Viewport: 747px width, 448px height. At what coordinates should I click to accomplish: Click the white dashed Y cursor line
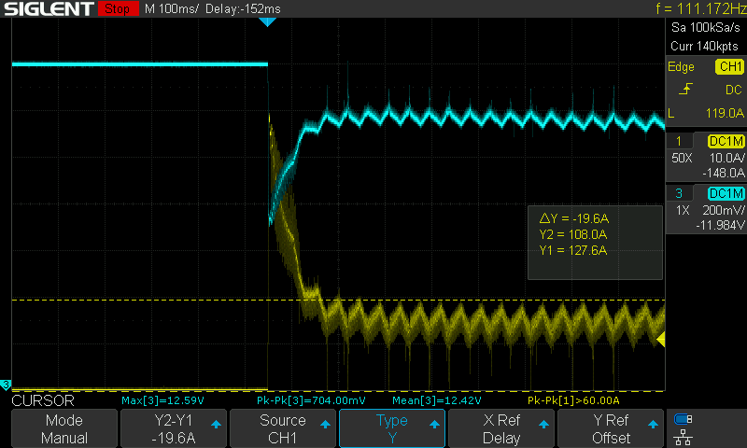pos(140,300)
